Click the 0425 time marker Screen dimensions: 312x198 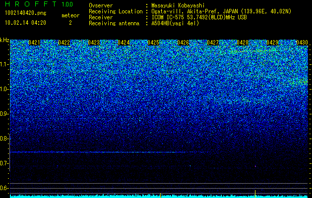pyautogui.click(x=153, y=43)
